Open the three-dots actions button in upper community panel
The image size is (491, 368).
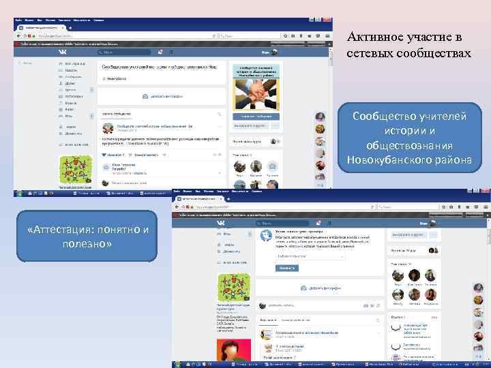click(276, 126)
